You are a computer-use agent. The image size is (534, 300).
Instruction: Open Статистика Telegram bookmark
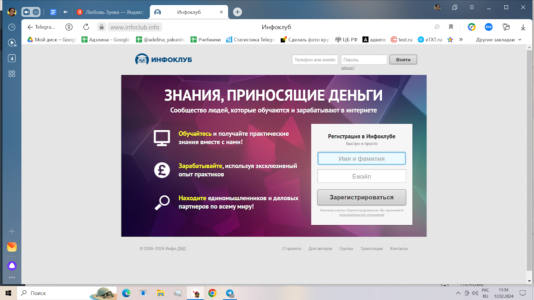[x=251, y=40]
